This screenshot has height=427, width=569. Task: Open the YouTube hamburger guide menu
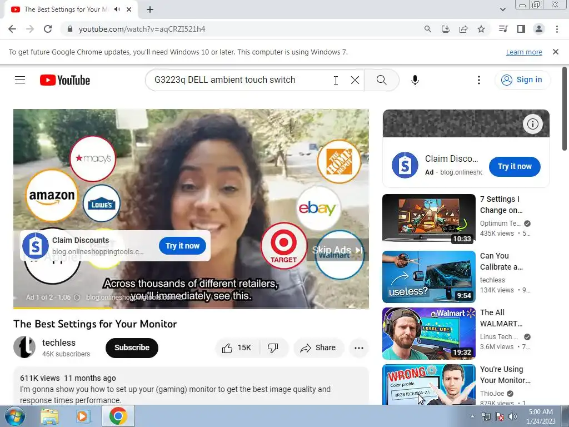(20, 80)
